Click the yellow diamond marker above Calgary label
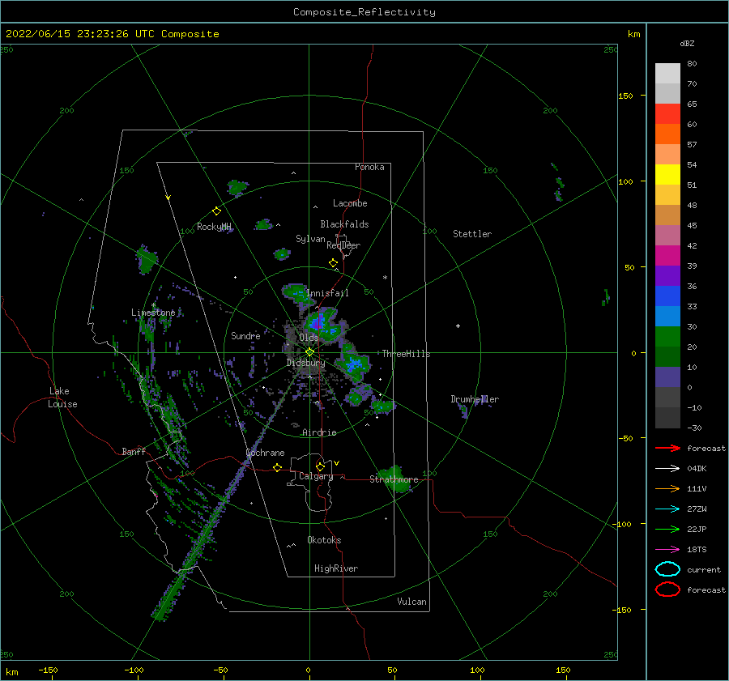Viewport: 729px width, 681px height. coord(320,466)
